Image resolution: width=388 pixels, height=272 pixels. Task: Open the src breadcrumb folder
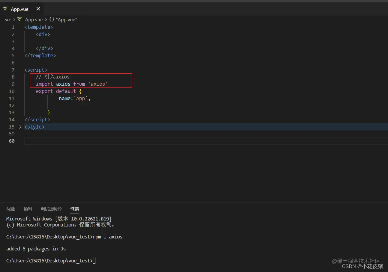pyautogui.click(x=8, y=19)
